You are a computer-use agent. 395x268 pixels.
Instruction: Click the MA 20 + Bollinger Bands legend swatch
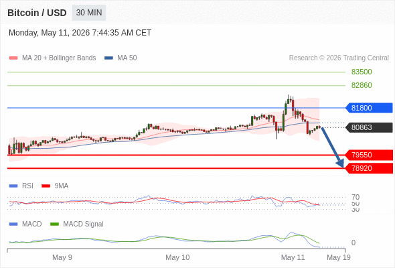coord(13,58)
